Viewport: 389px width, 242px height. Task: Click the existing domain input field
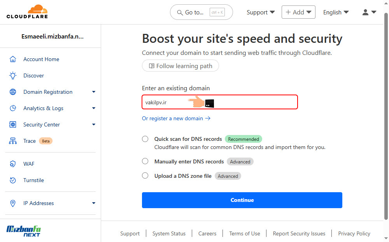click(220, 102)
